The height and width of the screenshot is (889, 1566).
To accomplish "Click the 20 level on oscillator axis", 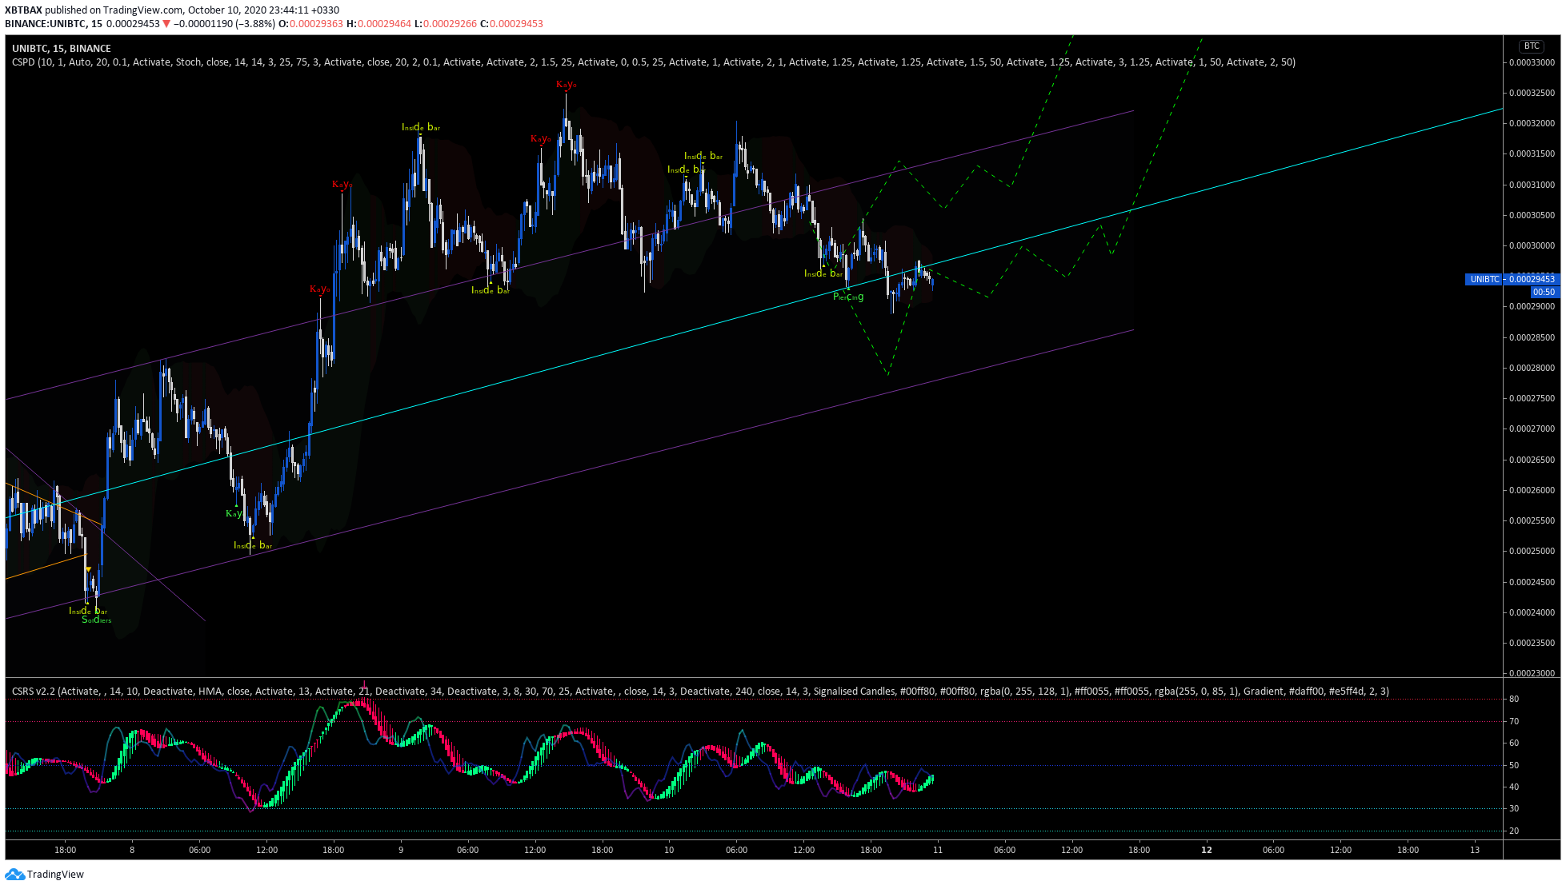I will tap(1514, 831).
